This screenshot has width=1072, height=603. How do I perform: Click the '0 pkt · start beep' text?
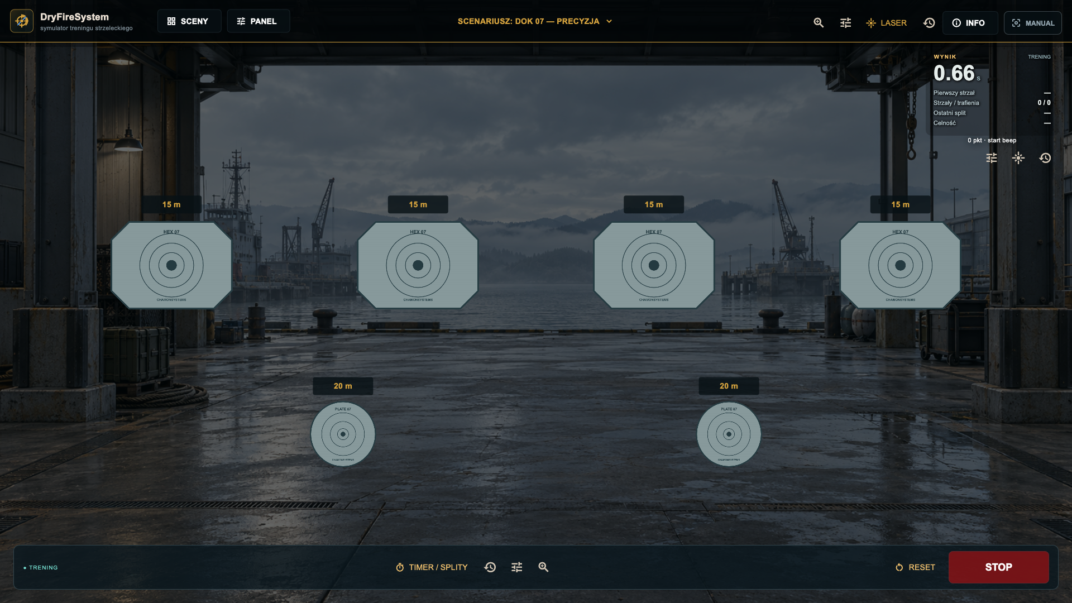point(992,140)
